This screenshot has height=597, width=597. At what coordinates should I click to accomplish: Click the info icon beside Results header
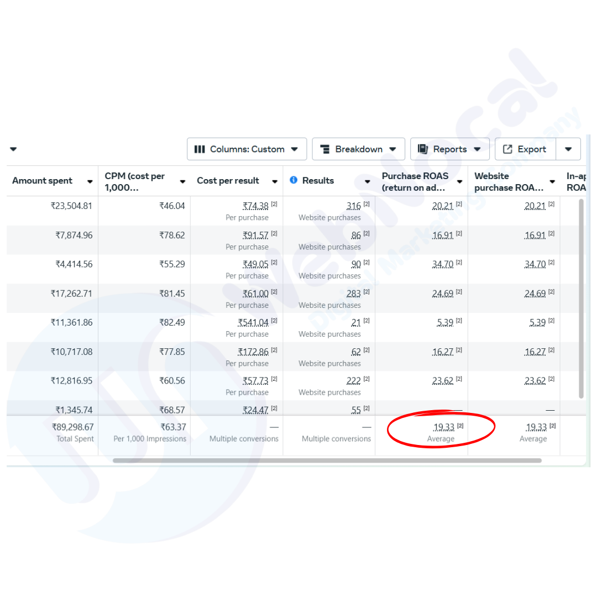294,180
